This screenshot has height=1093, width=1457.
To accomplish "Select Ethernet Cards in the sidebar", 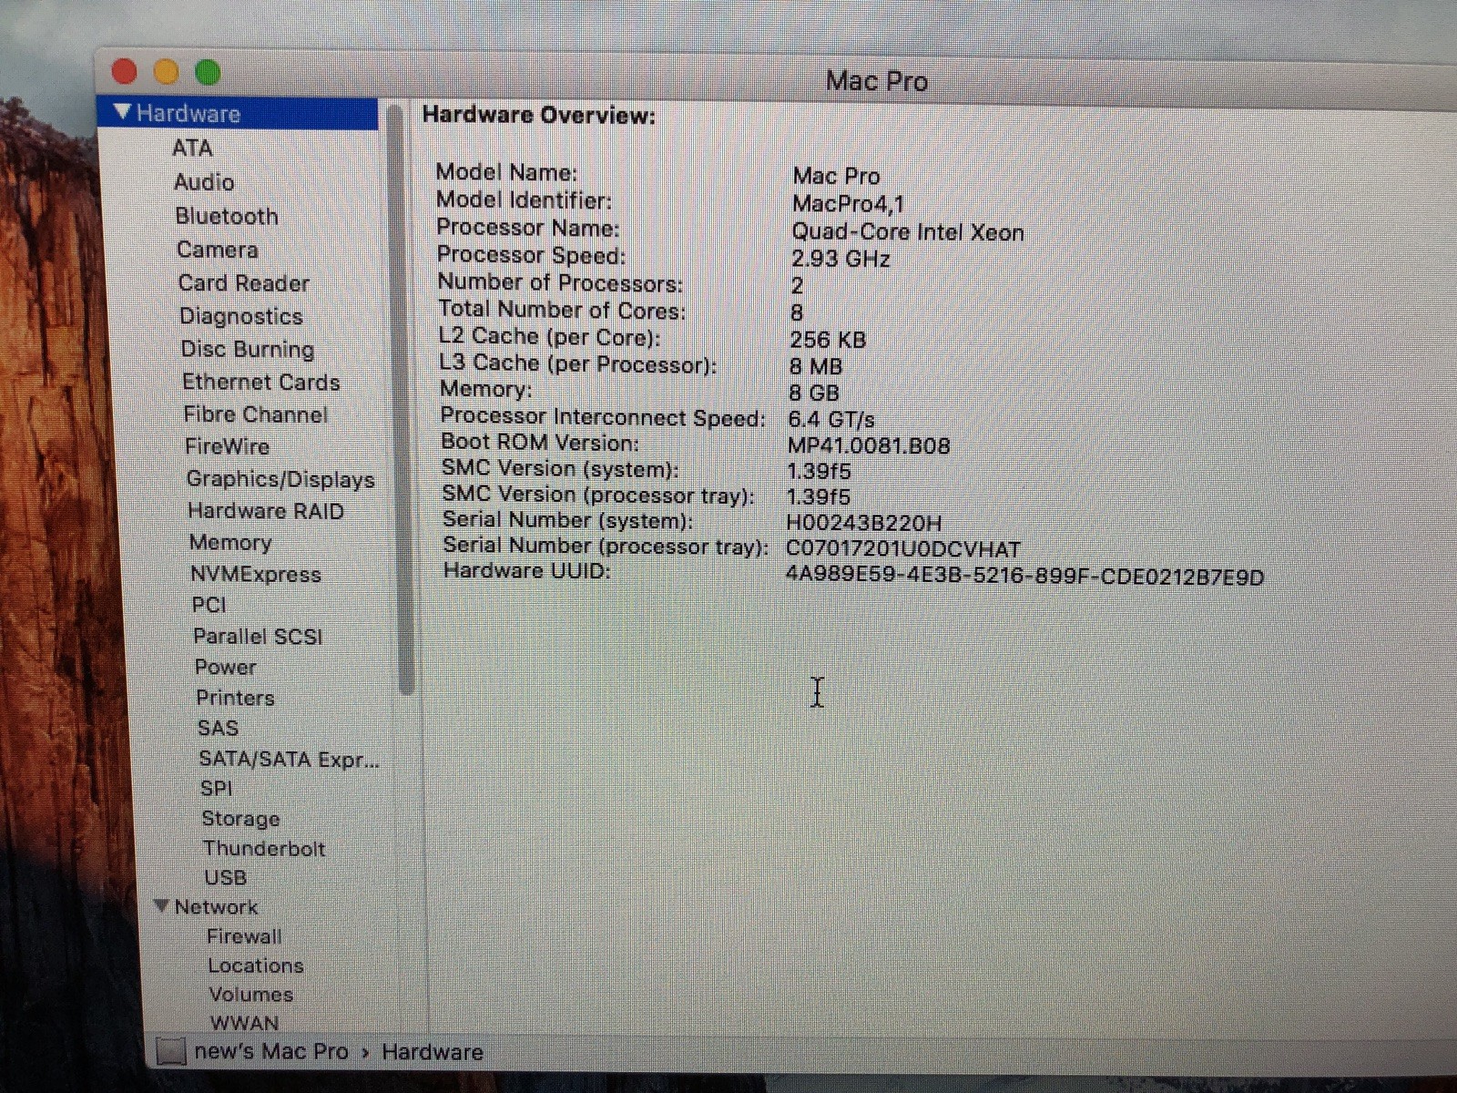I will pos(261,383).
